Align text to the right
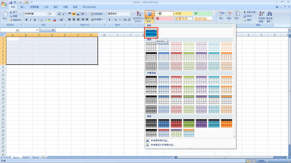Image resolution: width=291 pixels, height=163 pixels. coord(78,20)
